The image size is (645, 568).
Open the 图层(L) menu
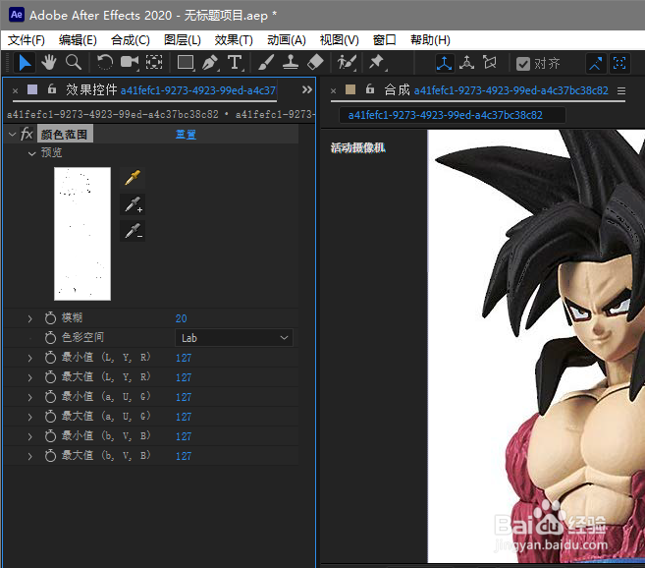coord(183,40)
